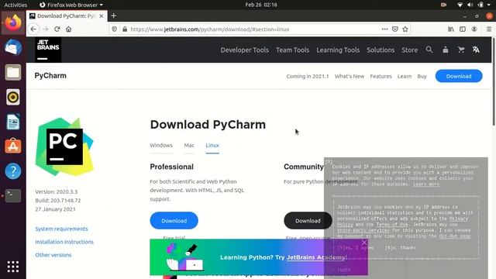Image resolution: width=496 pixels, height=279 pixels.
Task: Launch Thunderbird mail from the dock
Action: [x=13, y=47]
